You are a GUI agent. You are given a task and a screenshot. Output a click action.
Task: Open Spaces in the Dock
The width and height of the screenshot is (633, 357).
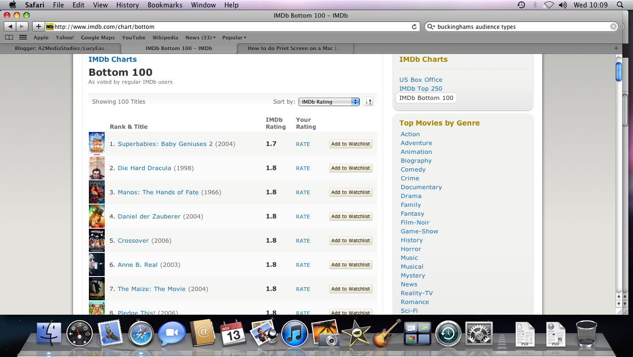click(418, 333)
